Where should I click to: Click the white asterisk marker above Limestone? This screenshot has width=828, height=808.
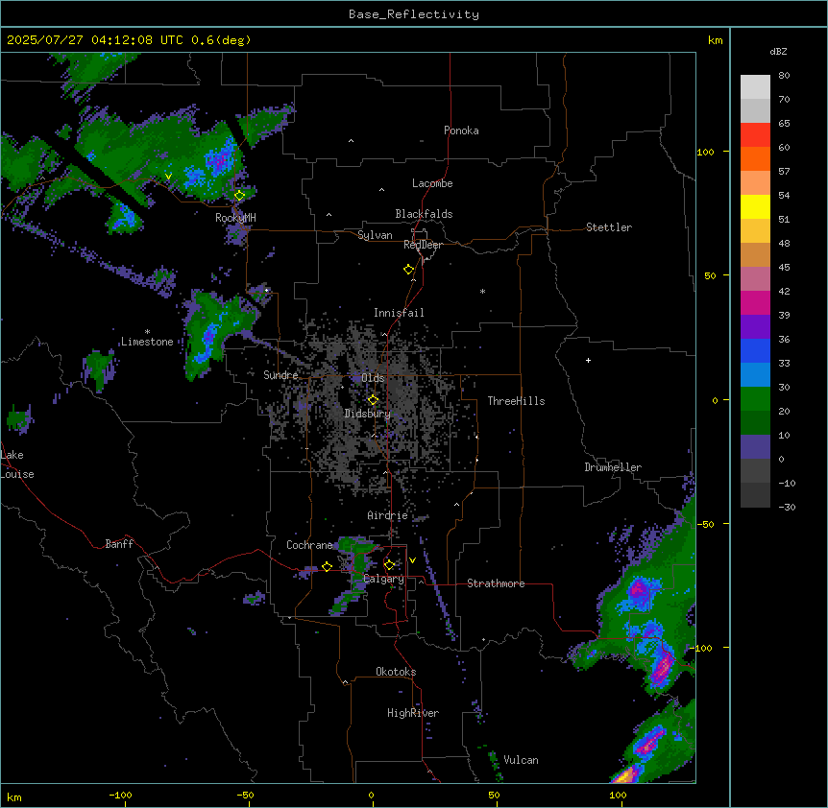(x=147, y=332)
